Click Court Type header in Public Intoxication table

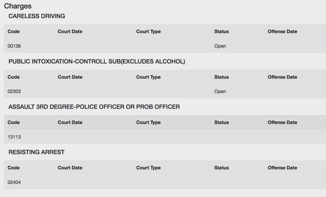148,77
